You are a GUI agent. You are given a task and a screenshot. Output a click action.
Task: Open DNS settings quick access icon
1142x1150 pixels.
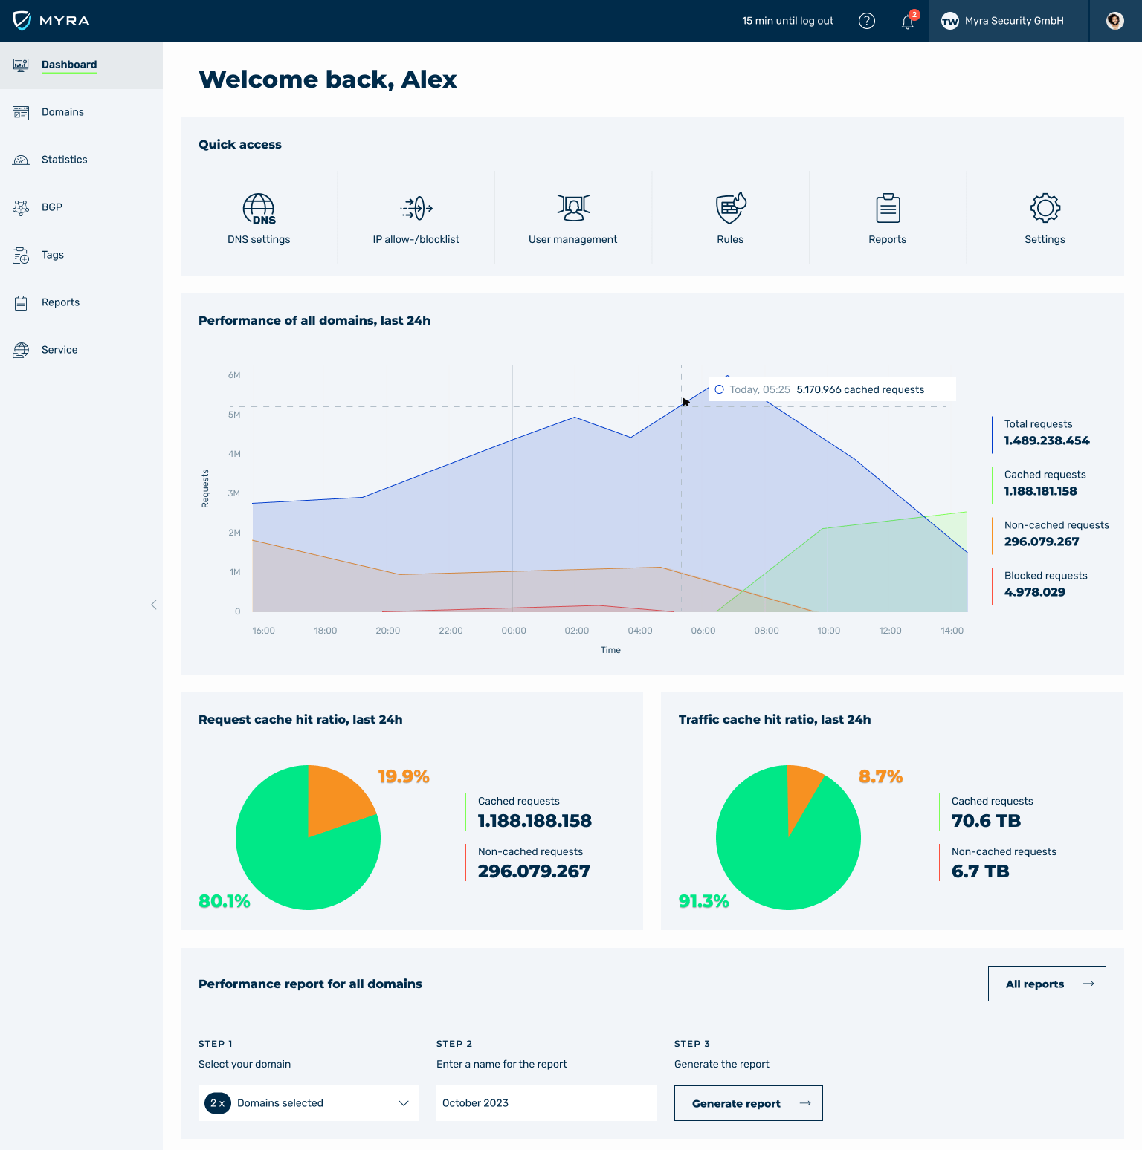tap(259, 209)
